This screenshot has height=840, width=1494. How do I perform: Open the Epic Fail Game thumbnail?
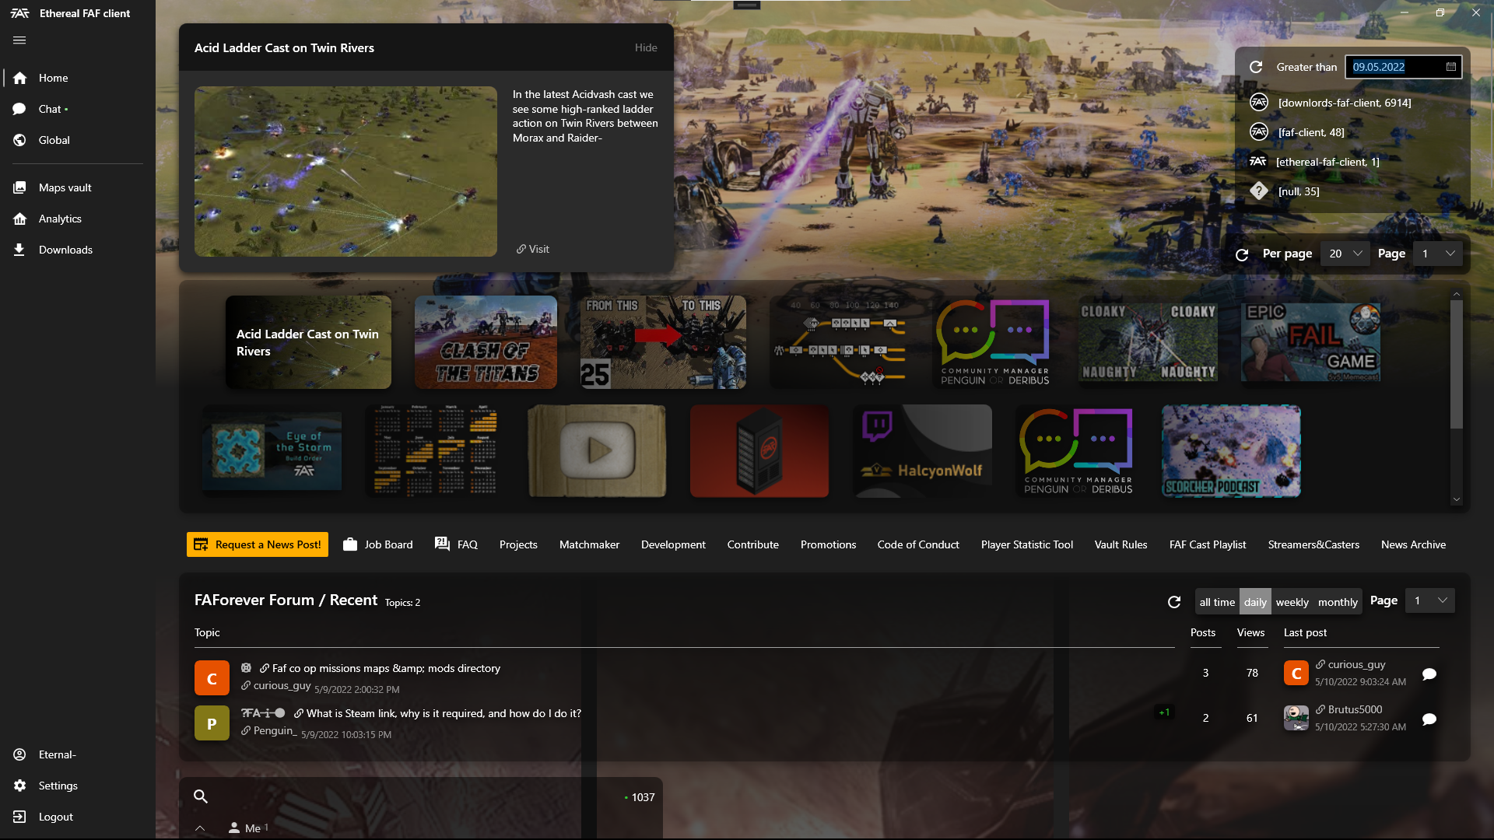(x=1310, y=342)
